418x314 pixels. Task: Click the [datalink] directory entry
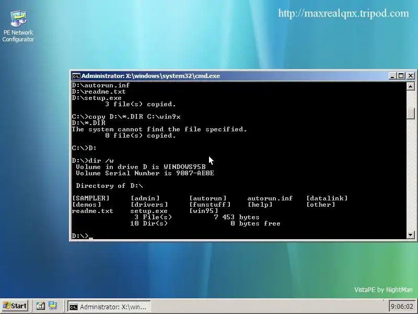327,198
